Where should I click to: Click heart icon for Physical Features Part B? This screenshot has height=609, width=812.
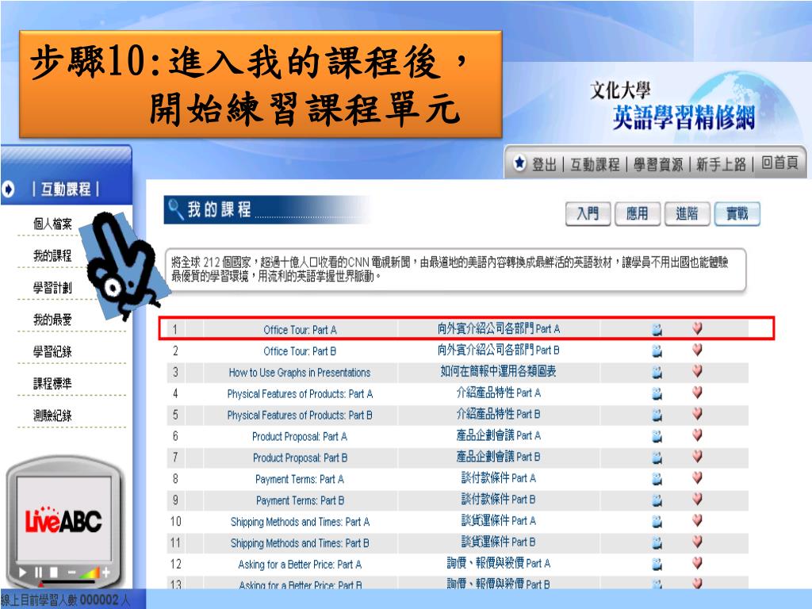click(698, 413)
